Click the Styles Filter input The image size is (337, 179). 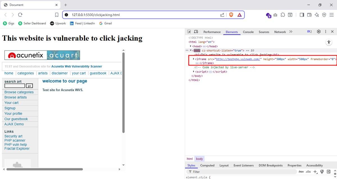point(242,172)
